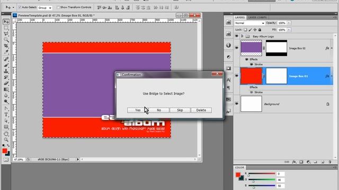
Task: Click the Image Box 02 layer mask thumbnail
Action: point(276,48)
